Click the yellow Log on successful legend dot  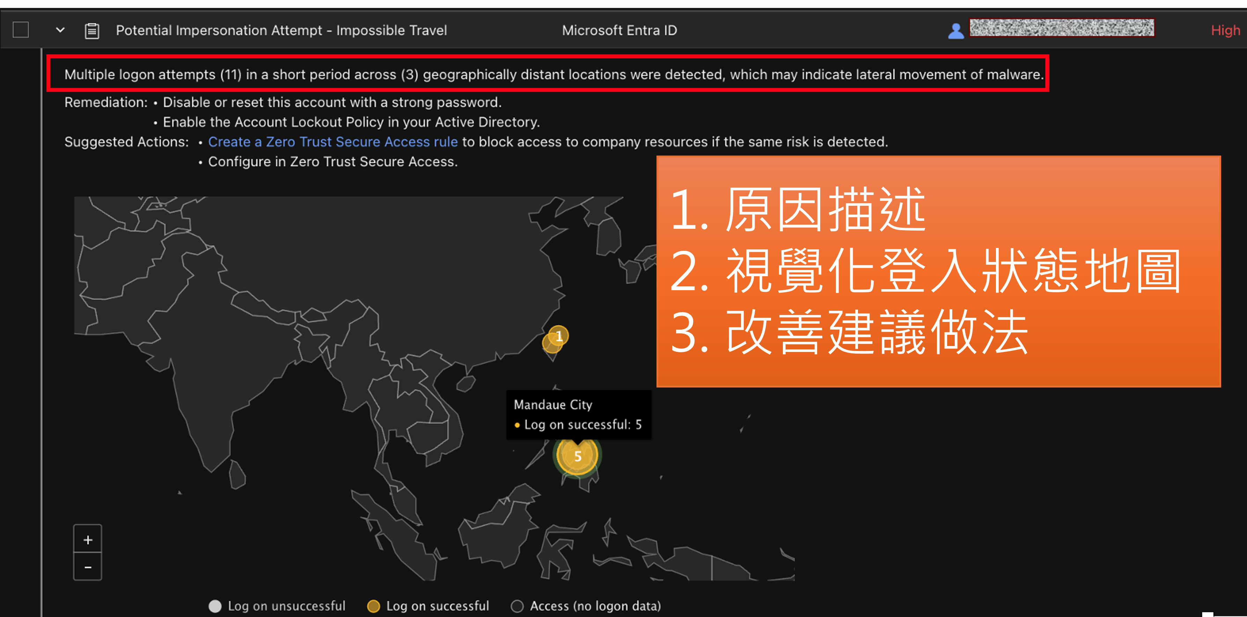click(x=373, y=606)
